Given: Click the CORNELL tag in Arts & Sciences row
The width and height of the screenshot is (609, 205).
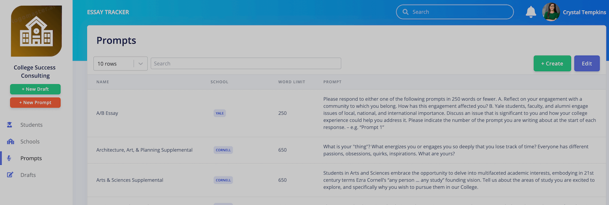Looking at the screenshot, I should pyautogui.click(x=223, y=180).
